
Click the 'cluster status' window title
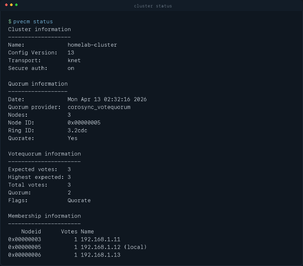coord(153,6)
